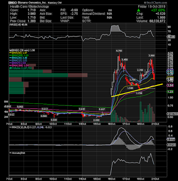Screen dimensions: 178x181
Task: Click the shaded overbought RSI region
Action: click(x=115, y=29)
